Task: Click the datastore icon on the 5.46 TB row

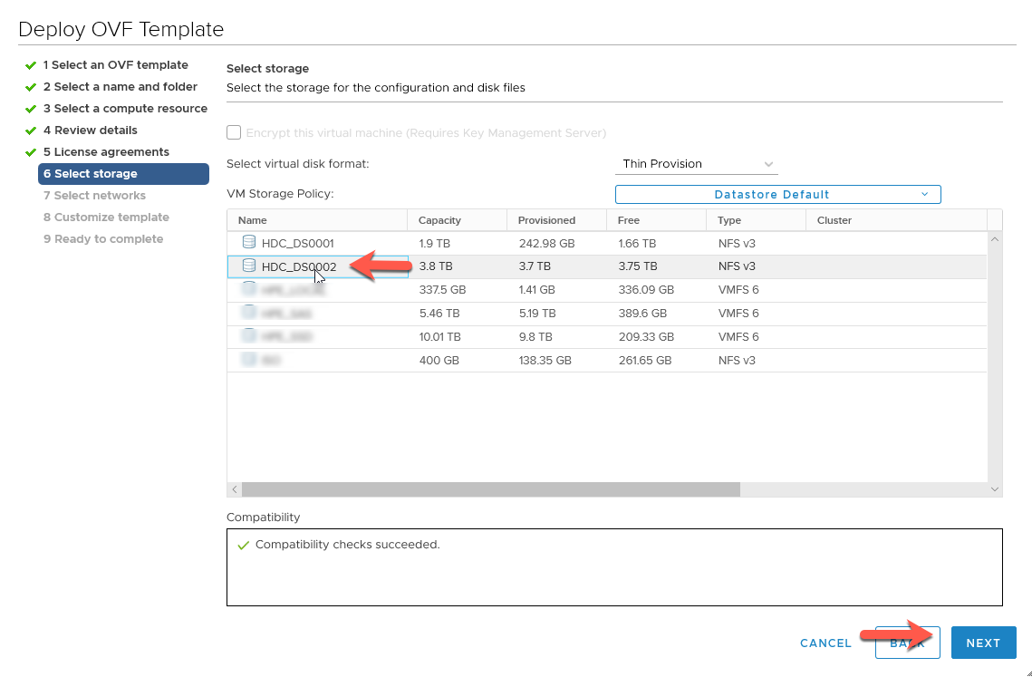Action: click(248, 312)
